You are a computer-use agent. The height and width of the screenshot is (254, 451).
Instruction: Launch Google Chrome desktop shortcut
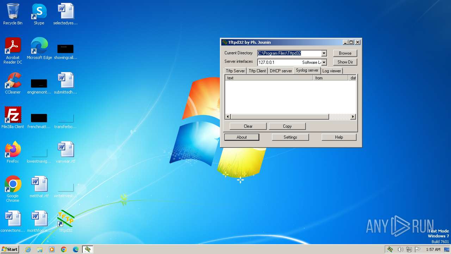(x=13, y=189)
